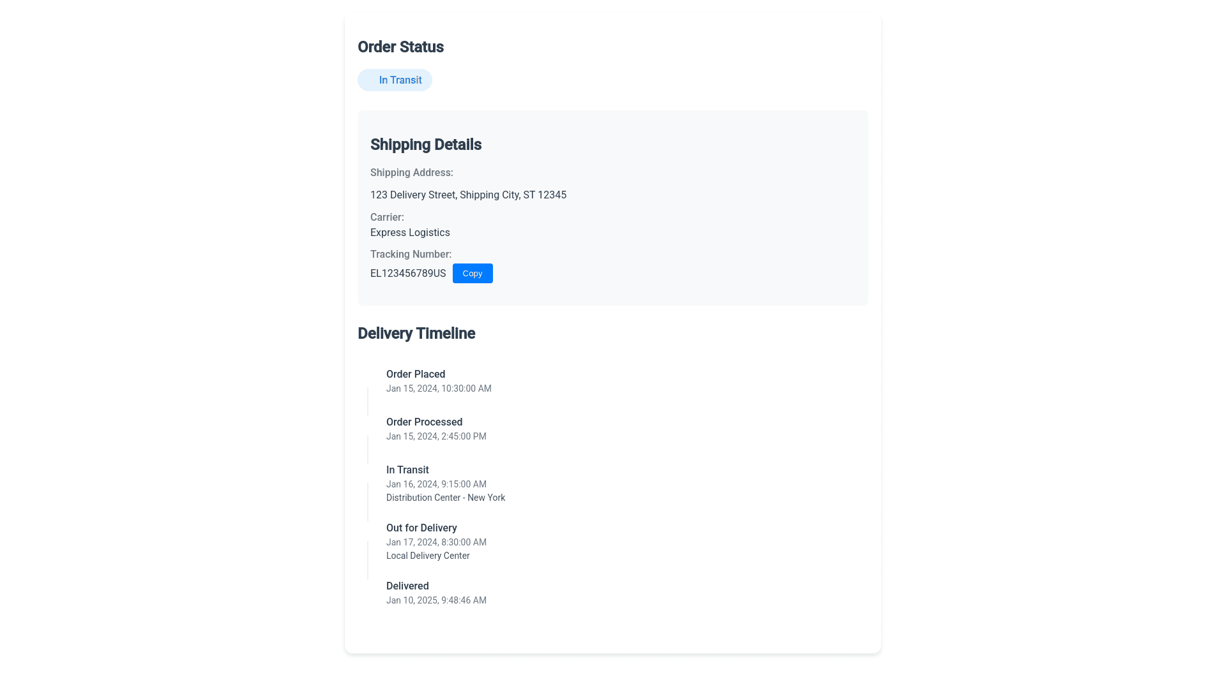Select the Out for Delivery timeline entry

point(421,528)
